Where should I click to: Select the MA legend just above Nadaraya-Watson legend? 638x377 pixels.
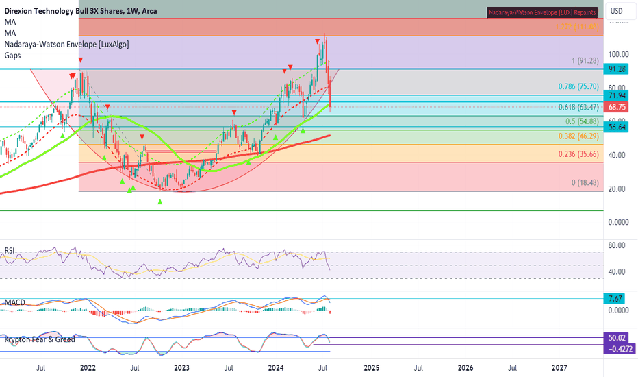(x=10, y=33)
